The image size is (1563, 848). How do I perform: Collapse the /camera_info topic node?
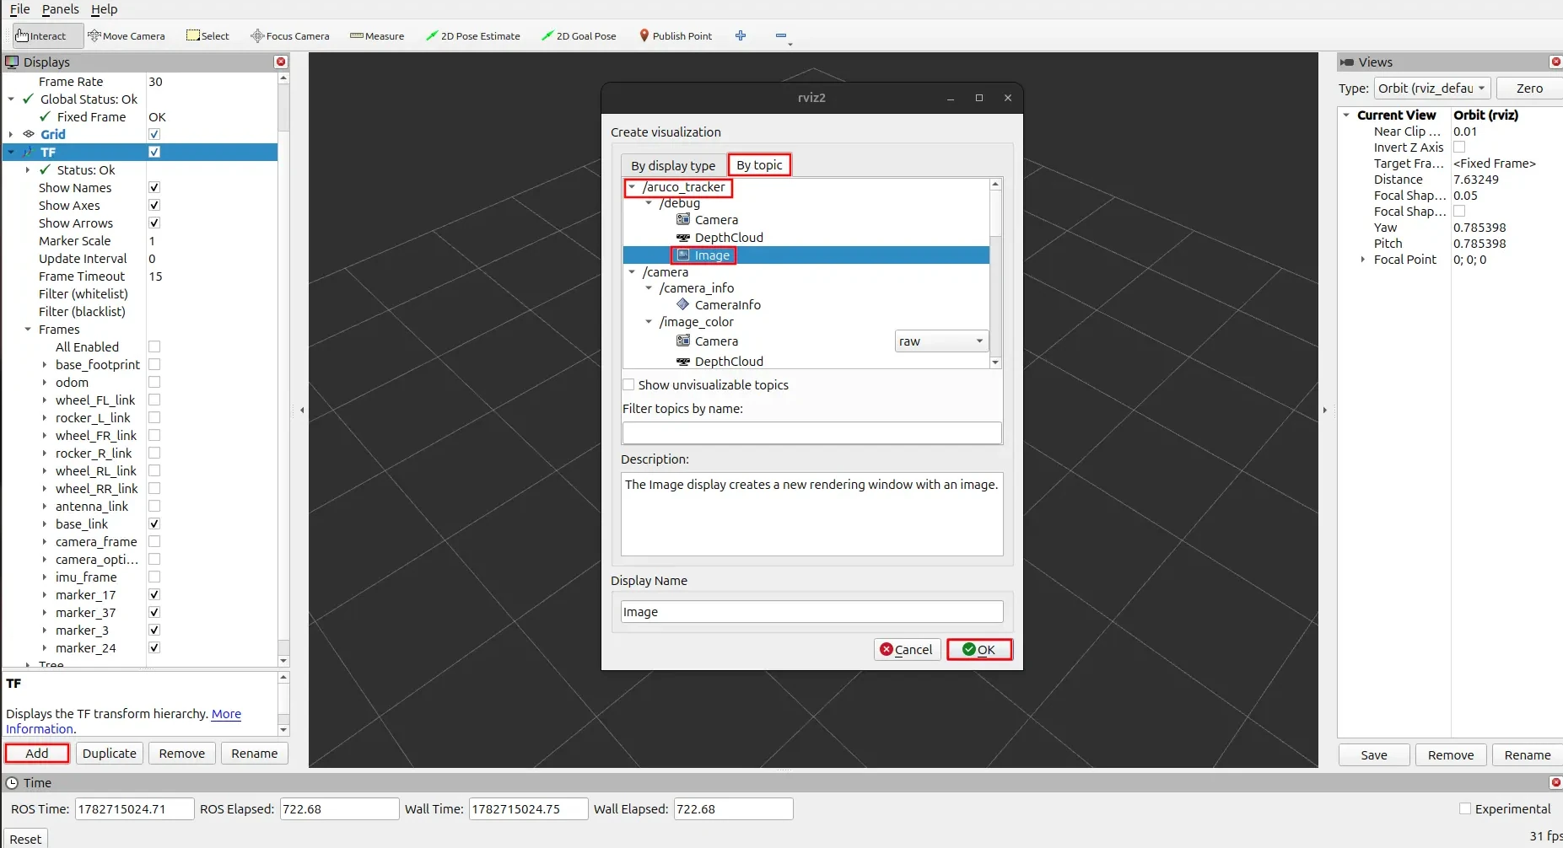(649, 288)
